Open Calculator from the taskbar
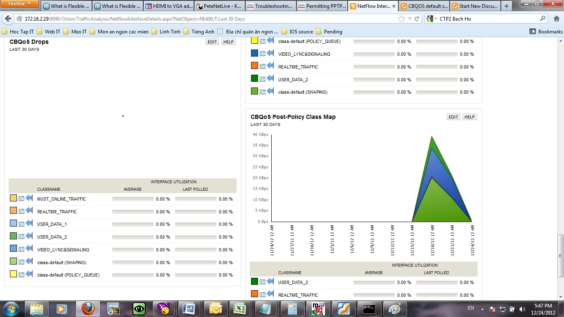The height and width of the screenshot is (317, 564). 292,309
